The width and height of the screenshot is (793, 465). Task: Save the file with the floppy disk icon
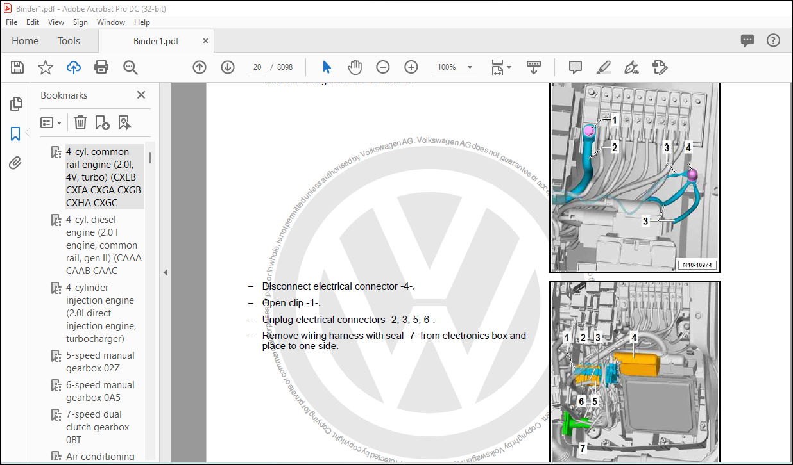(x=17, y=67)
